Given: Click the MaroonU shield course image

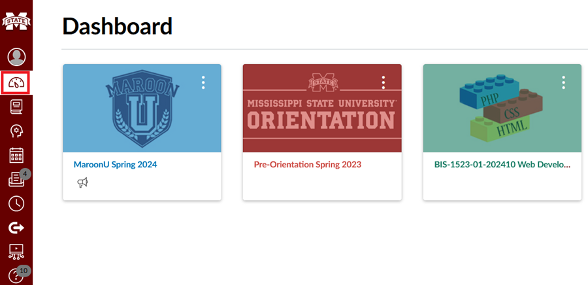Looking at the screenshot, I should tap(142, 108).
